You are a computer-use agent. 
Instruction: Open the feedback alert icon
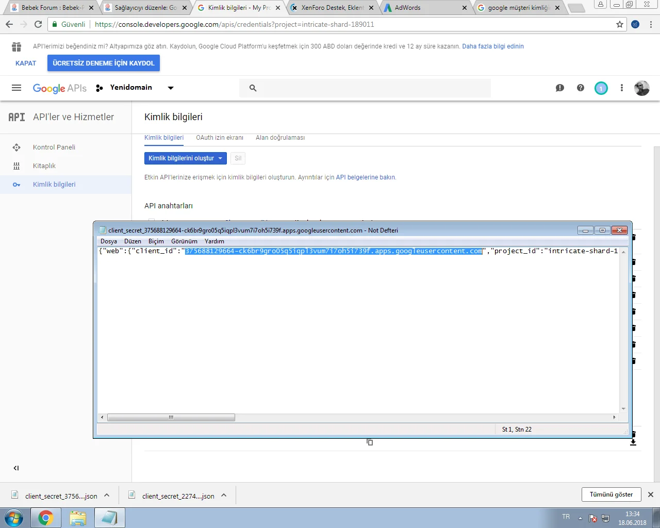click(560, 88)
